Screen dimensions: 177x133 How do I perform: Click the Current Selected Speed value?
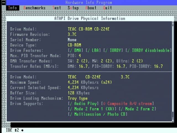click(x=83, y=88)
